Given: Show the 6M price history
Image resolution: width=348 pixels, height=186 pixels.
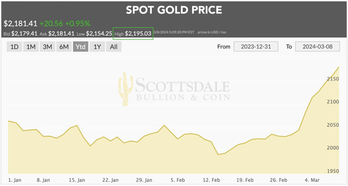Looking at the screenshot, I should [x=64, y=47].
